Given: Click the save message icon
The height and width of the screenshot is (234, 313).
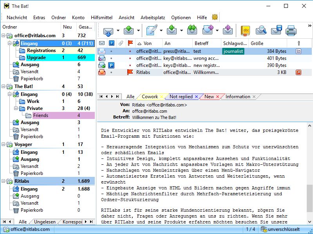Looking at the screenshot, I should [277, 30].
